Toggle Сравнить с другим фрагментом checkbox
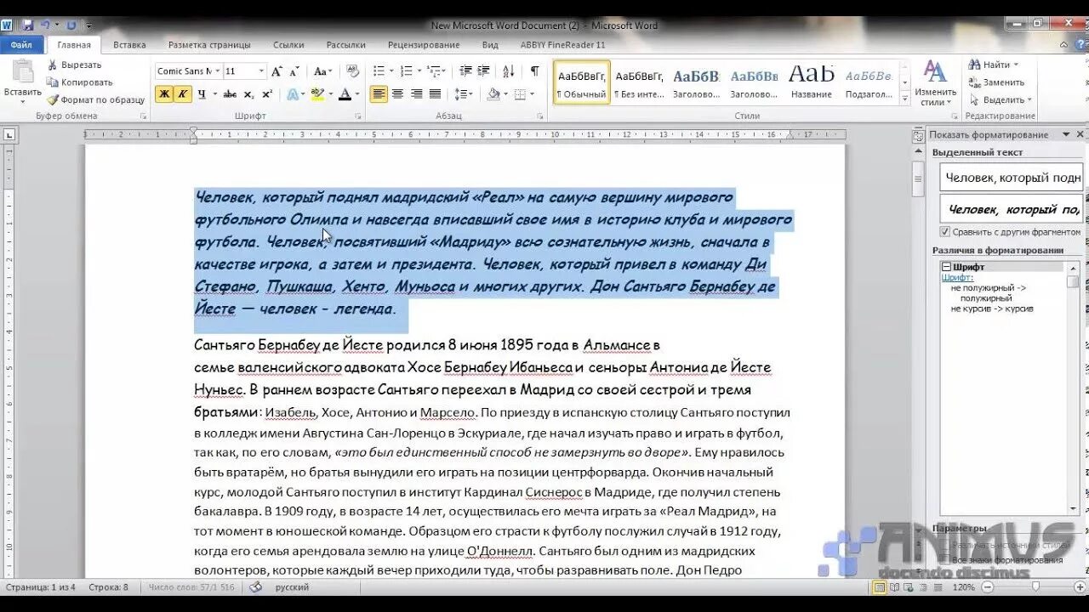The image size is (1089, 612). point(945,231)
